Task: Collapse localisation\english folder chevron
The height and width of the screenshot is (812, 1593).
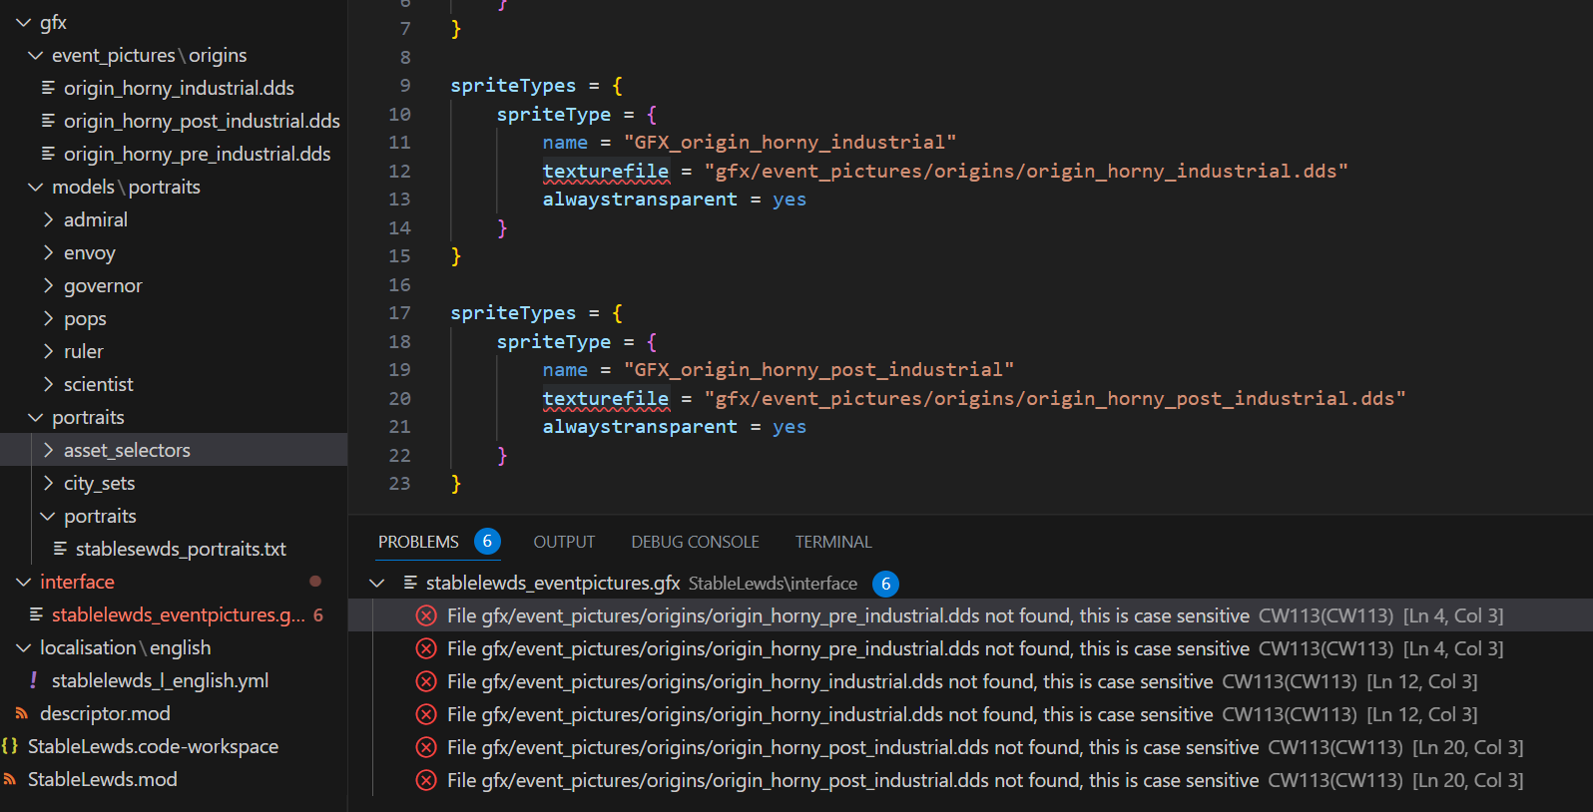Action: click(23, 647)
